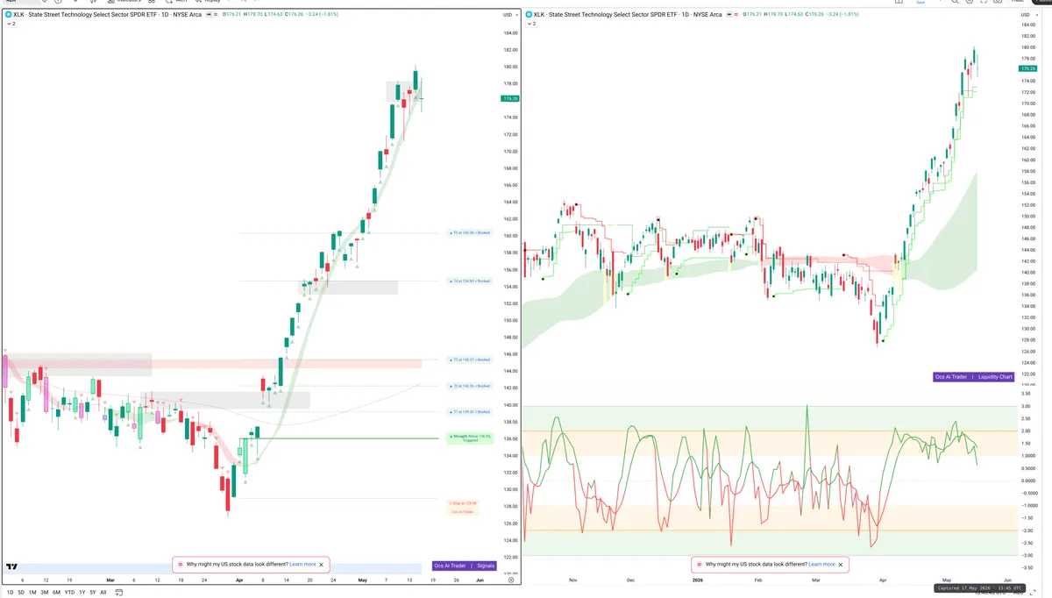Open left chart time axis settings gear
This screenshot has height=598, width=1052.
(x=510, y=580)
